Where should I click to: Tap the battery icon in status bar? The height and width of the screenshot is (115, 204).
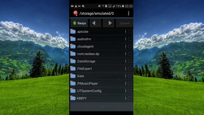pos(123,6)
